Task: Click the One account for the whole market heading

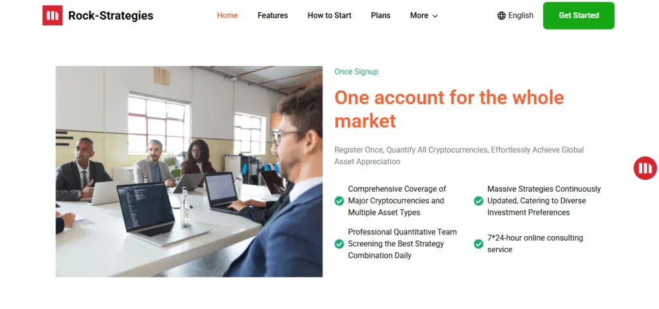Action: [x=449, y=109]
